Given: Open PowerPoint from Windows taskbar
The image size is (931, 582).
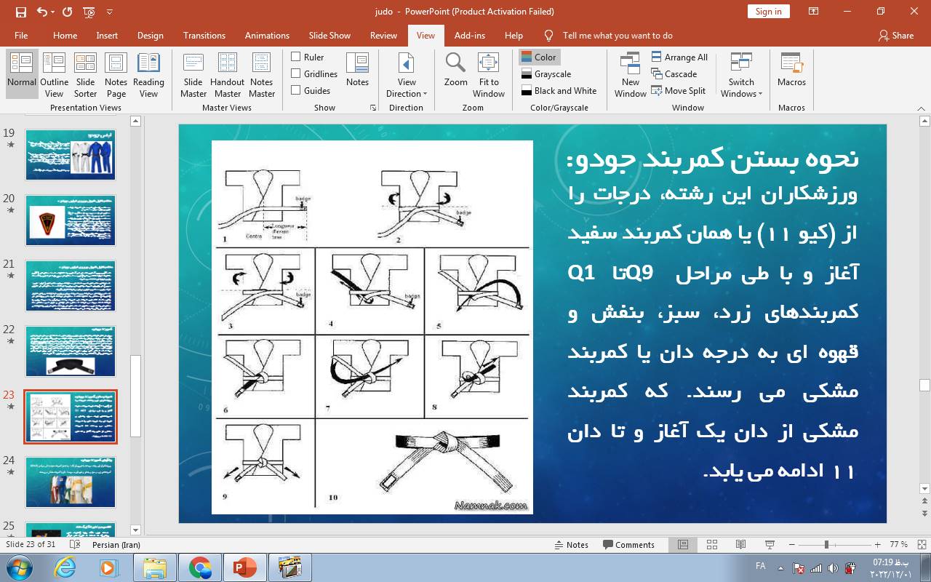Looking at the screenshot, I should tap(244, 567).
